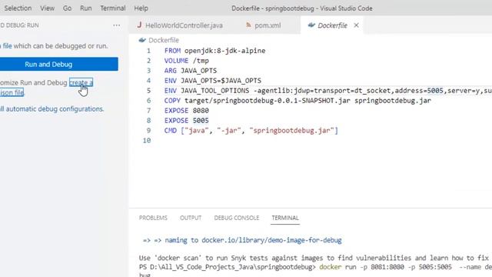
Task: Click '/tmp' on line 2
Action: pyautogui.click(x=201, y=61)
